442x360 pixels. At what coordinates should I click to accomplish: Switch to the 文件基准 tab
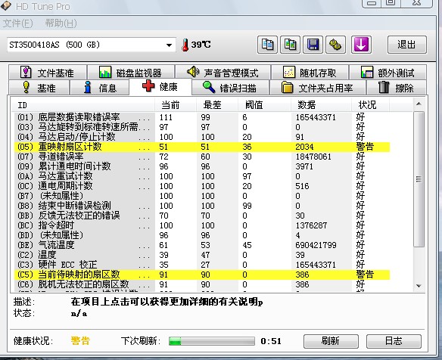tap(48, 73)
